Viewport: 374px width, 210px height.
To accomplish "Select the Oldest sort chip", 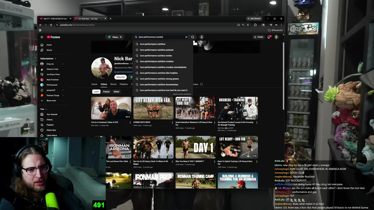I will pyautogui.click(x=116, y=92).
